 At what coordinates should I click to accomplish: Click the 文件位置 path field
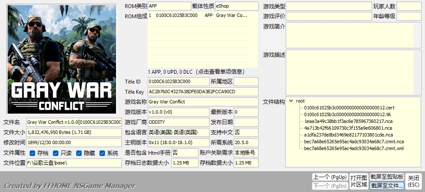pyautogui.click(x=74, y=163)
